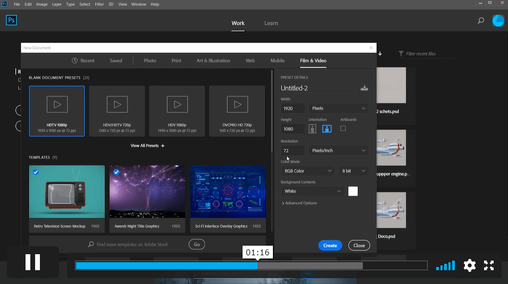Select portrait orientation icon
Screen dimensions: 508x284
coord(312,129)
